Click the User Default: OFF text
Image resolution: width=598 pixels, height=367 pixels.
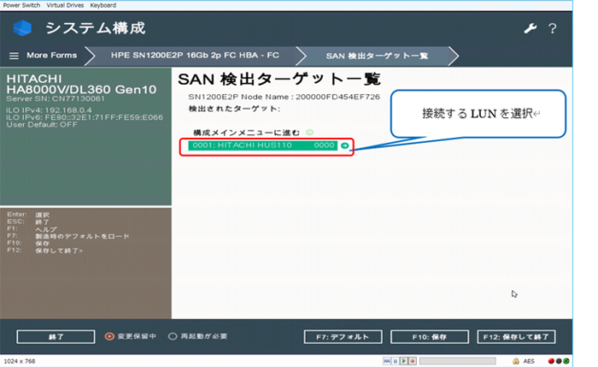(x=42, y=125)
